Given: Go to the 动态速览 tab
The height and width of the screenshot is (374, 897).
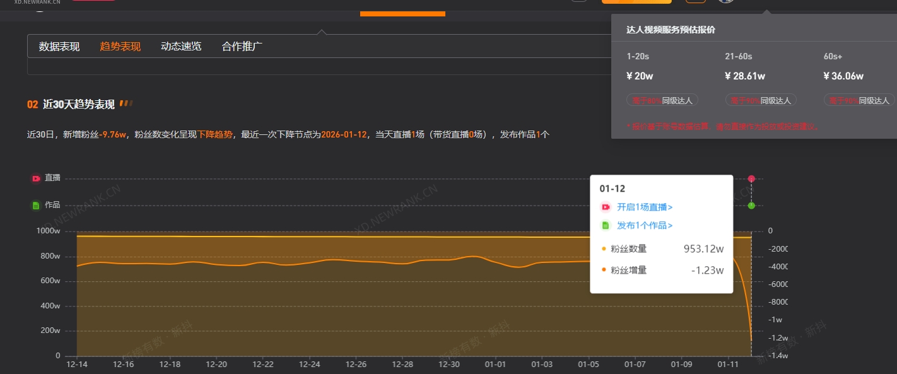Looking at the screenshot, I should click(x=181, y=46).
